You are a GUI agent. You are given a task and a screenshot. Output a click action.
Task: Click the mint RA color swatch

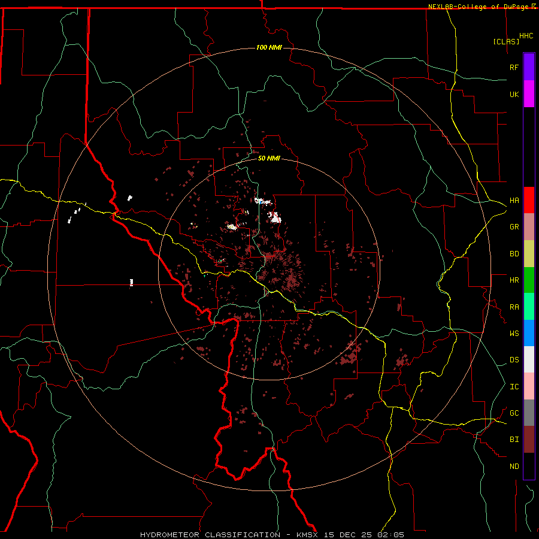pos(529,307)
